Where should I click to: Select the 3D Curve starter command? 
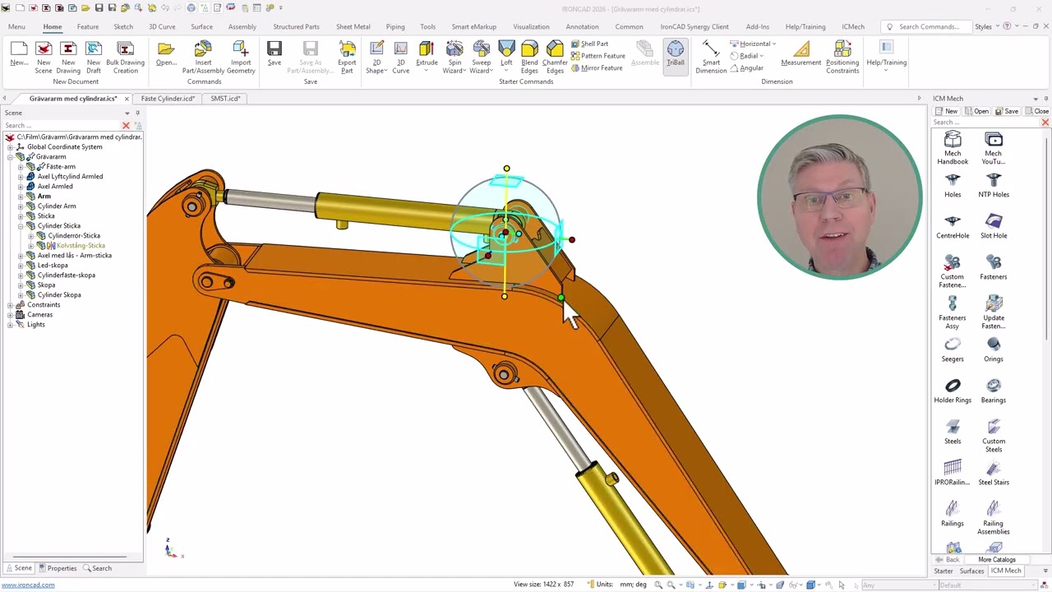pyautogui.click(x=400, y=57)
